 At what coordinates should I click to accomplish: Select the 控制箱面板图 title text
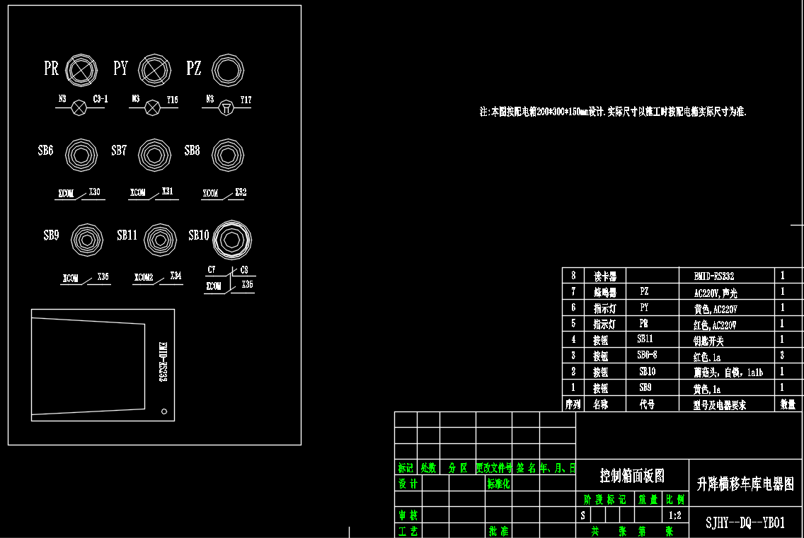tap(632, 476)
